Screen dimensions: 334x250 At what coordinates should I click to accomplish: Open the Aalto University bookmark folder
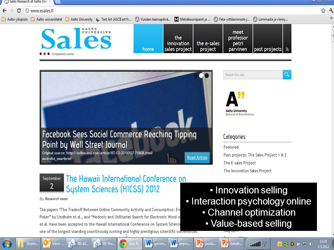pyautogui.click(x=79, y=19)
